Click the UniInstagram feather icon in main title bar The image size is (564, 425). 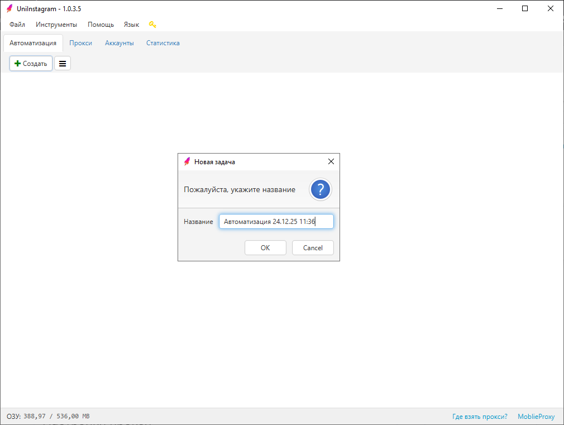click(x=9, y=8)
